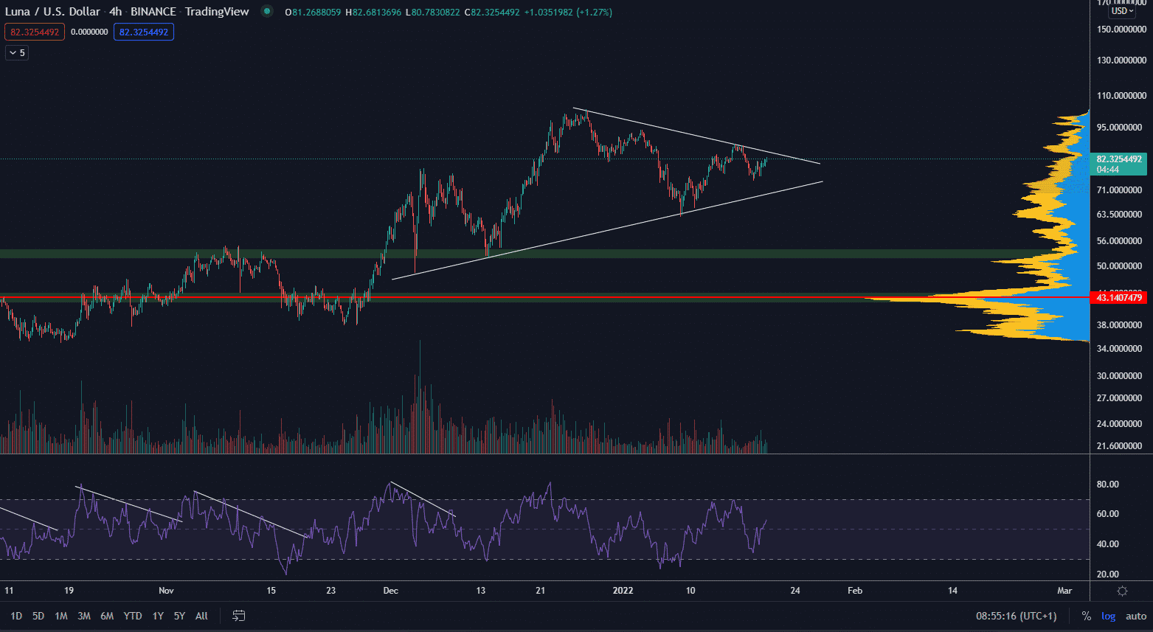This screenshot has width=1153, height=632.
Task: Select the 1D time range
Action: pos(16,616)
